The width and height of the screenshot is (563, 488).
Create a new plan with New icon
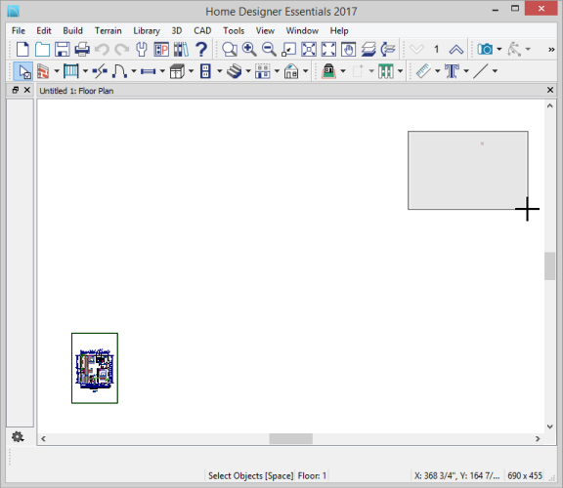point(22,49)
